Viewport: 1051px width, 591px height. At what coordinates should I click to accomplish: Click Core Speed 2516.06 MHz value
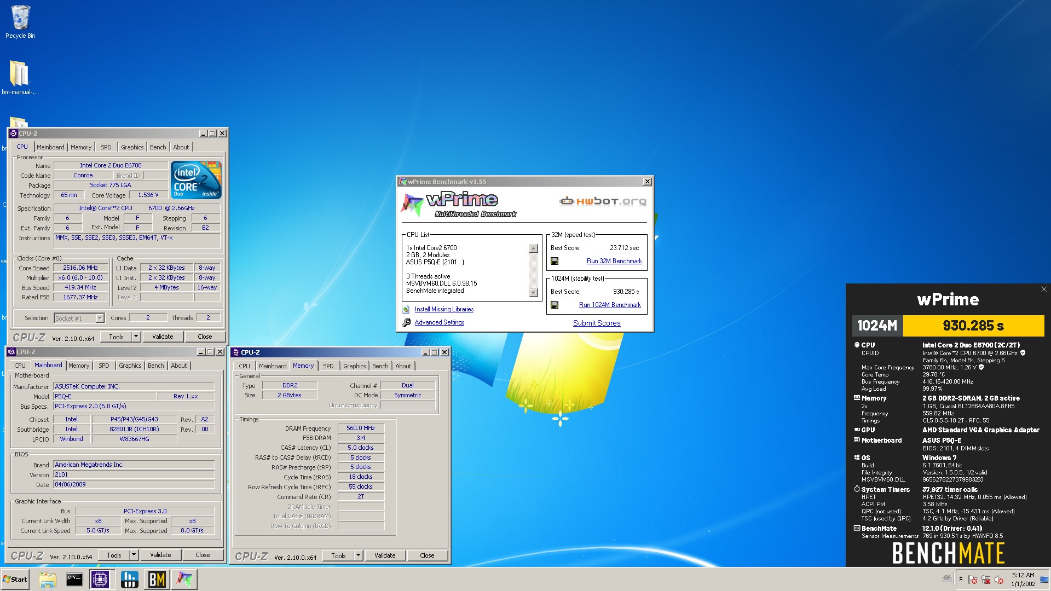pos(80,268)
